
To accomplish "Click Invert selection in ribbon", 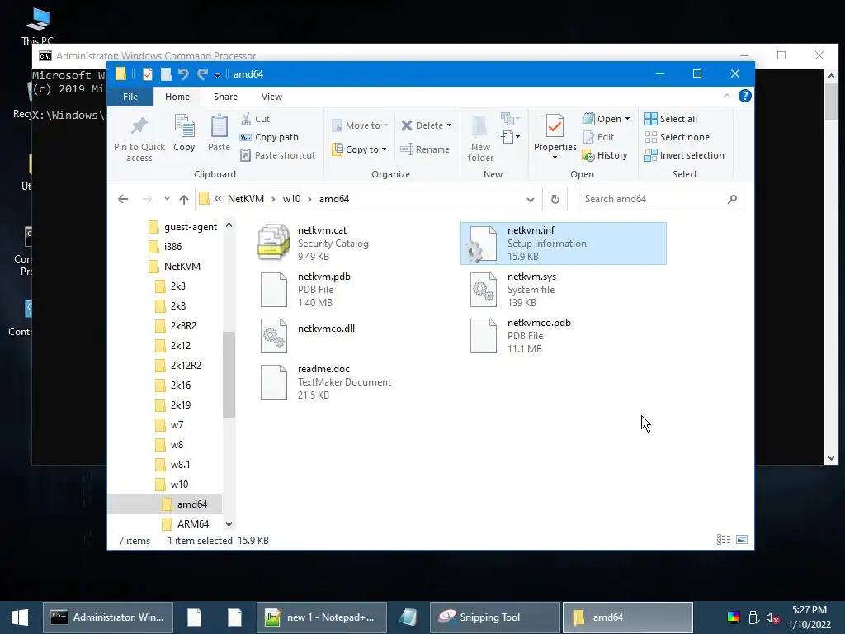I will [684, 155].
